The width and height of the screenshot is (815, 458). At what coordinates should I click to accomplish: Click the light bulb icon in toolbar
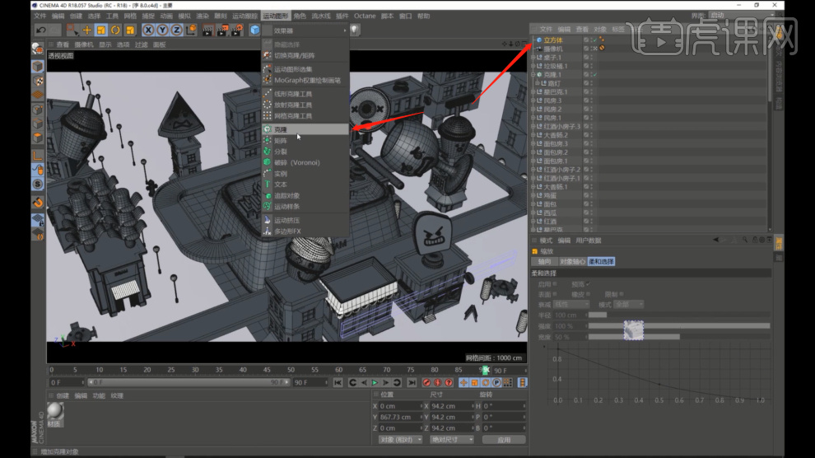click(x=354, y=30)
